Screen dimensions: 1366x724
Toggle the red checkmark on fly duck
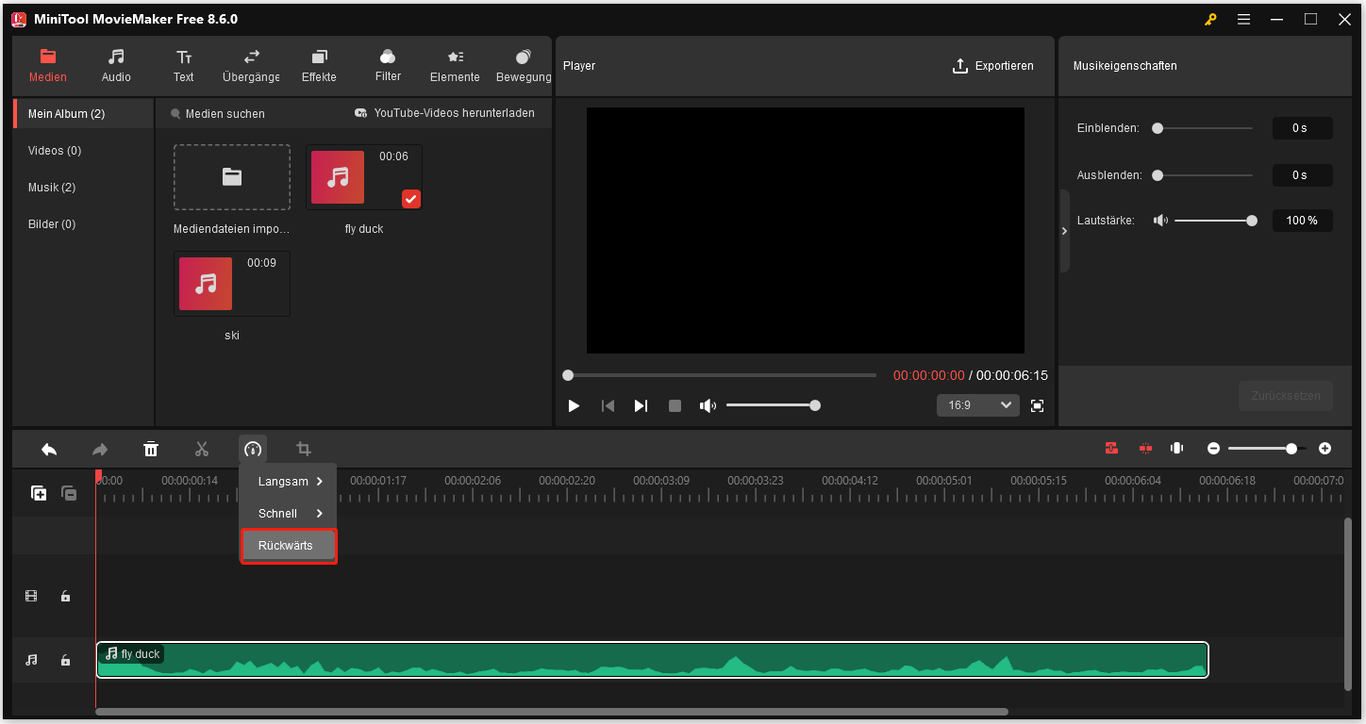pyautogui.click(x=411, y=199)
